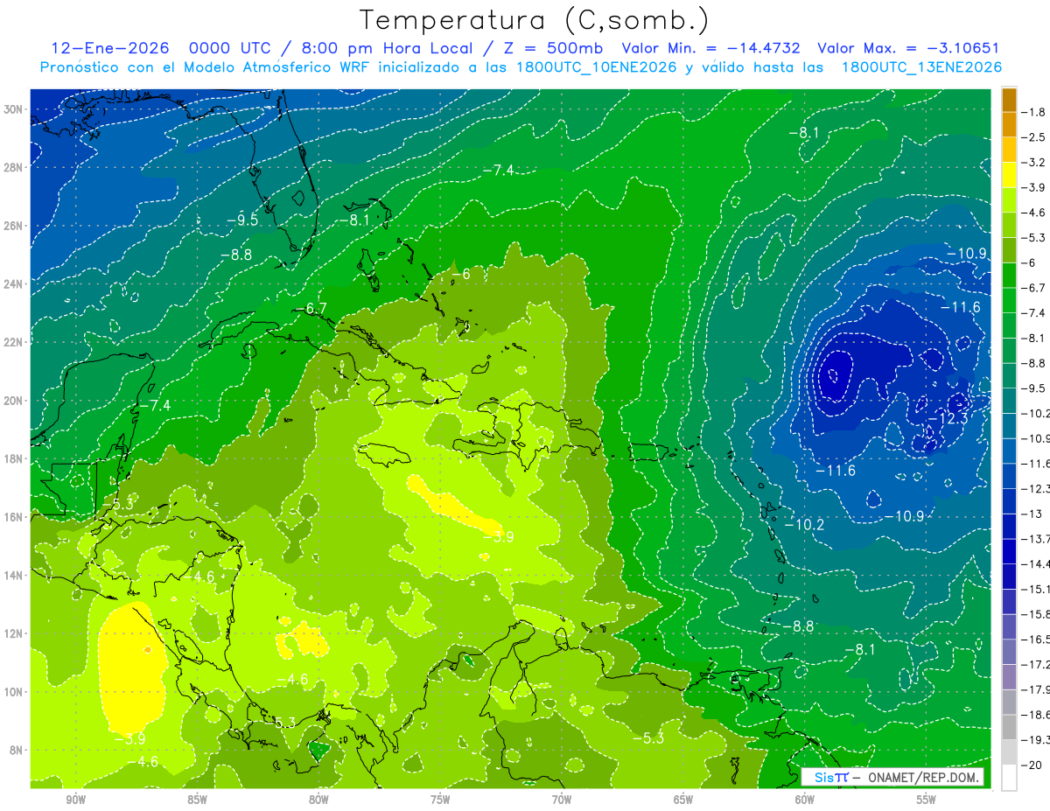Click the '80W' longitude axis label

pos(318,800)
